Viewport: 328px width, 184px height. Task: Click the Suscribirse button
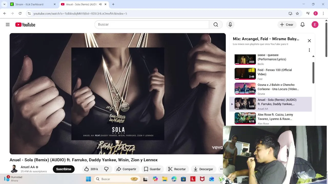click(x=64, y=169)
